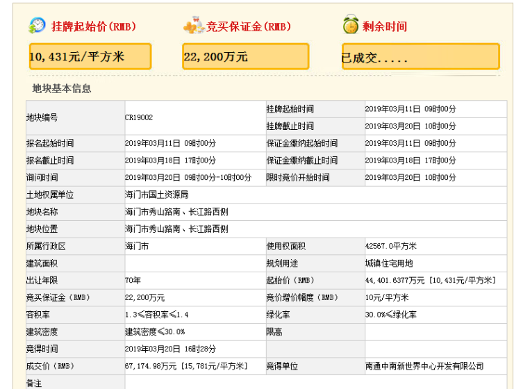Click the alarm clock icon beside 剩余时间
514x389 pixels.
(351, 24)
